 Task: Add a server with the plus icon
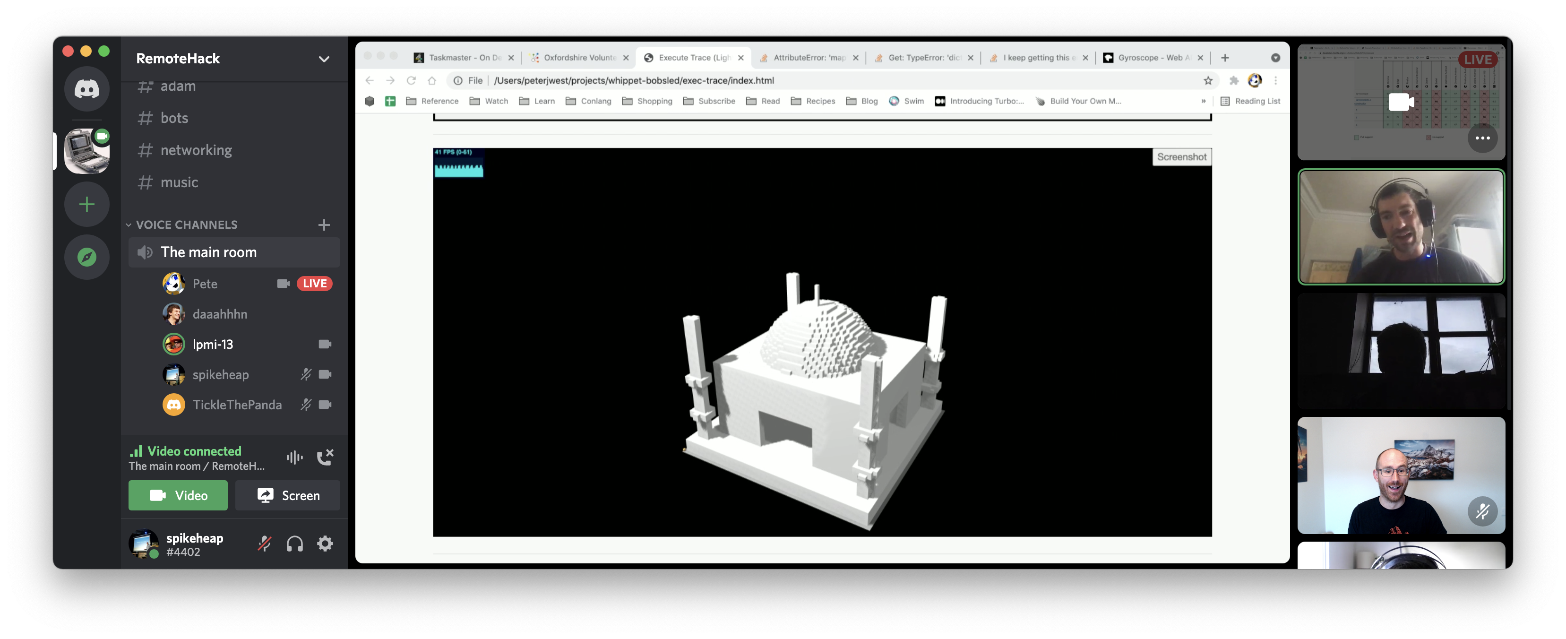click(87, 204)
